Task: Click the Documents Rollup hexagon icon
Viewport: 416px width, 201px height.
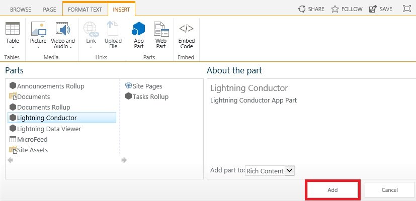Action: point(13,107)
